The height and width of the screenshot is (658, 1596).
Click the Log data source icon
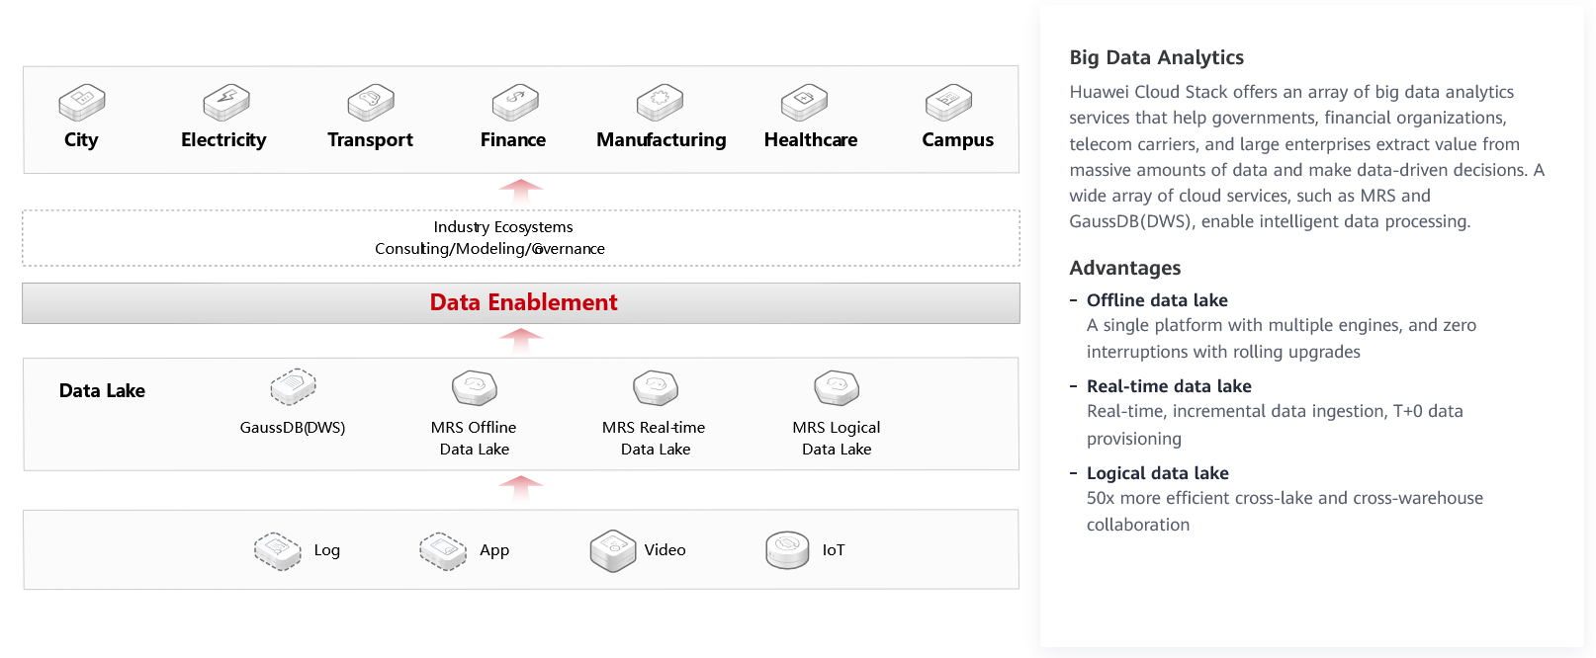tap(277, 550)
